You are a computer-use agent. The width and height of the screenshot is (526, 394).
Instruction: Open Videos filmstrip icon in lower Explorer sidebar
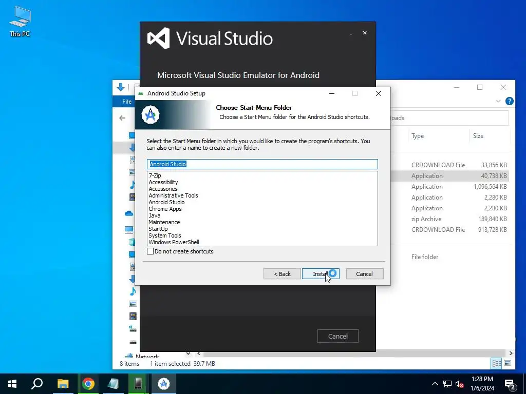pos(133,316)
